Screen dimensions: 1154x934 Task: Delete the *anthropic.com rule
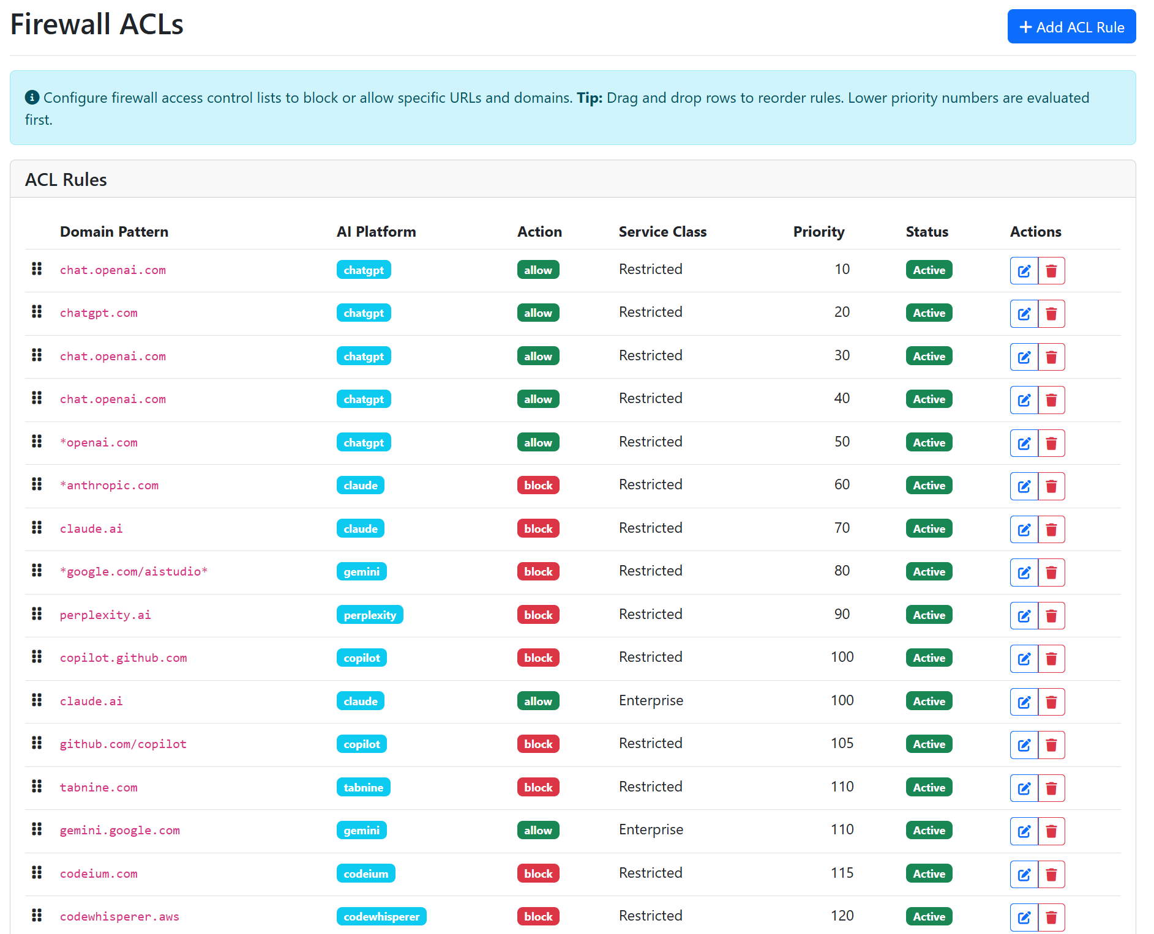(1052, 486)
